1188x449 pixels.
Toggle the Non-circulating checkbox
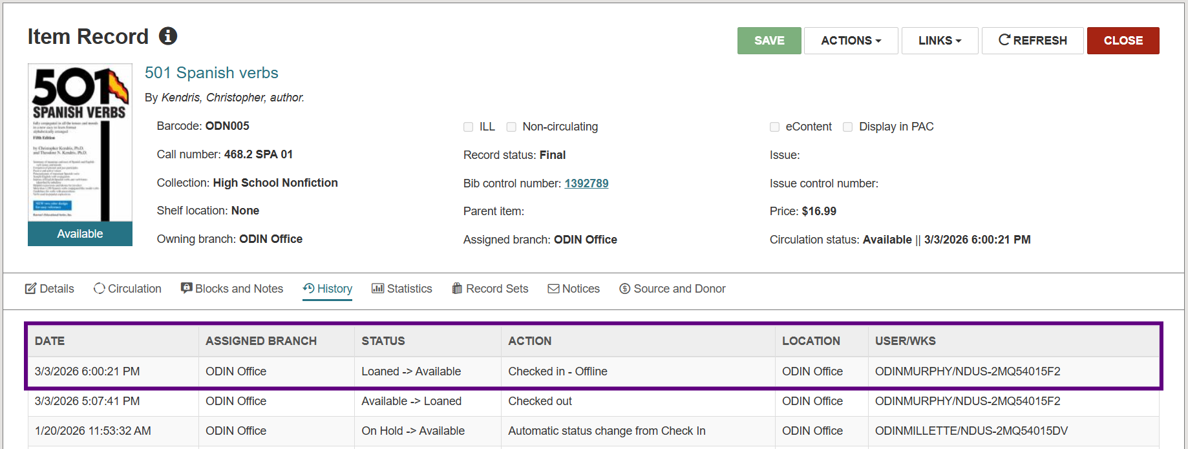pos(511,127)
